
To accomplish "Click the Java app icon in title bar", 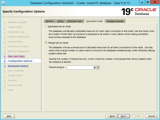I will (x=3, y=3).
